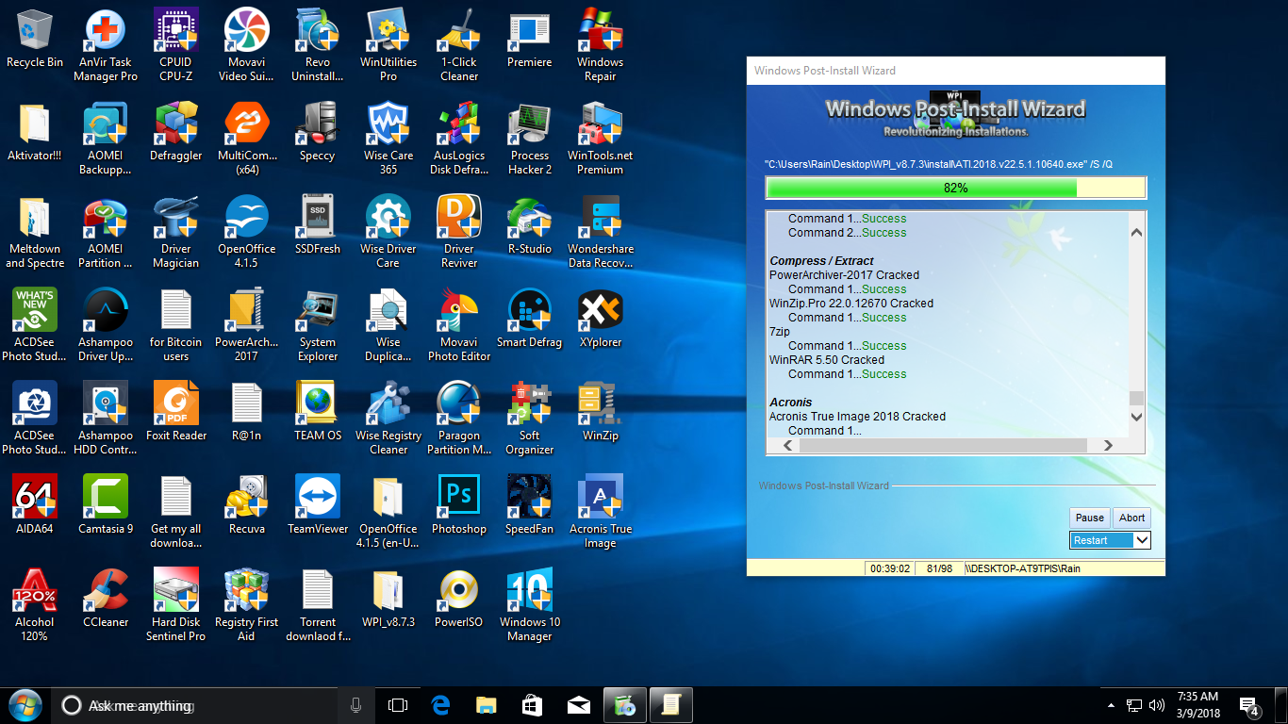
Task: Pause the WPI installation
Action: (1089, 518)
